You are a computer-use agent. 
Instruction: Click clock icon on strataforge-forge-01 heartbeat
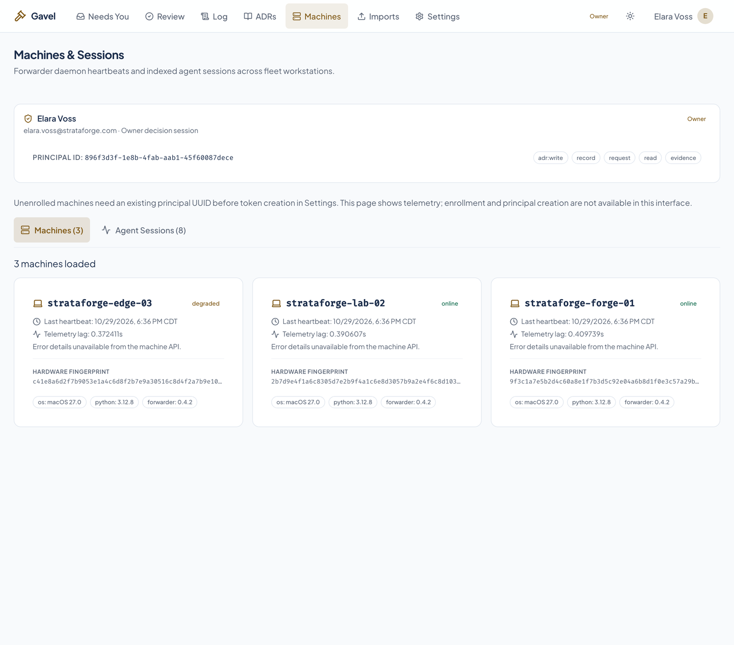[x=514, y=321]
